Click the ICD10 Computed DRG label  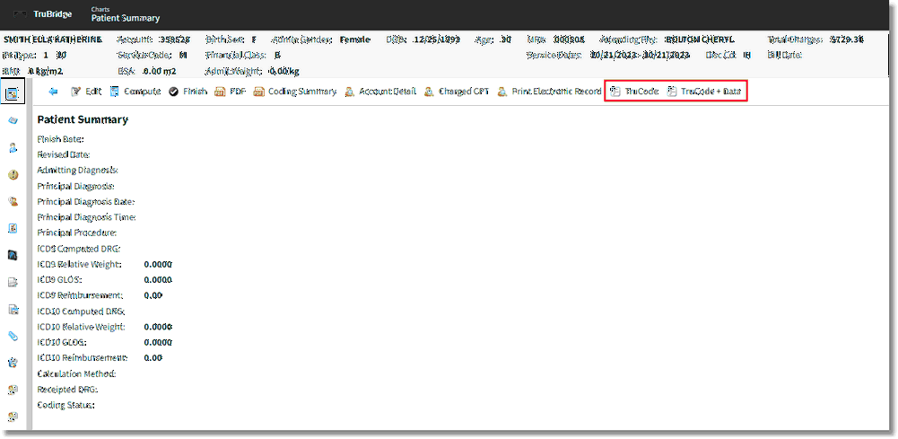(81, 312)
